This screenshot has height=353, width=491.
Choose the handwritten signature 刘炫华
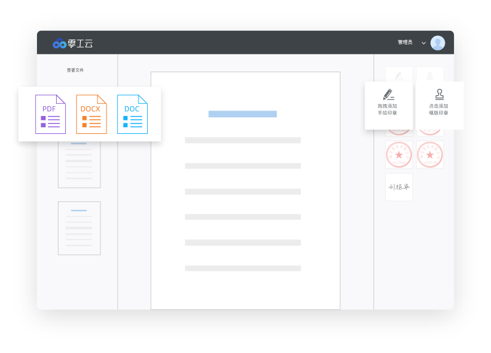click(x=399, y=186)
